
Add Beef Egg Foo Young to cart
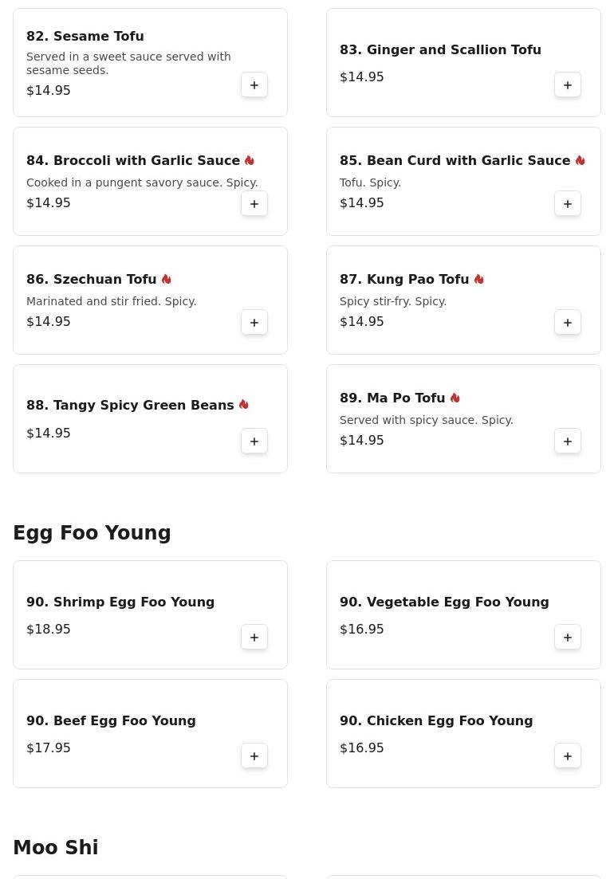[254, 756]
